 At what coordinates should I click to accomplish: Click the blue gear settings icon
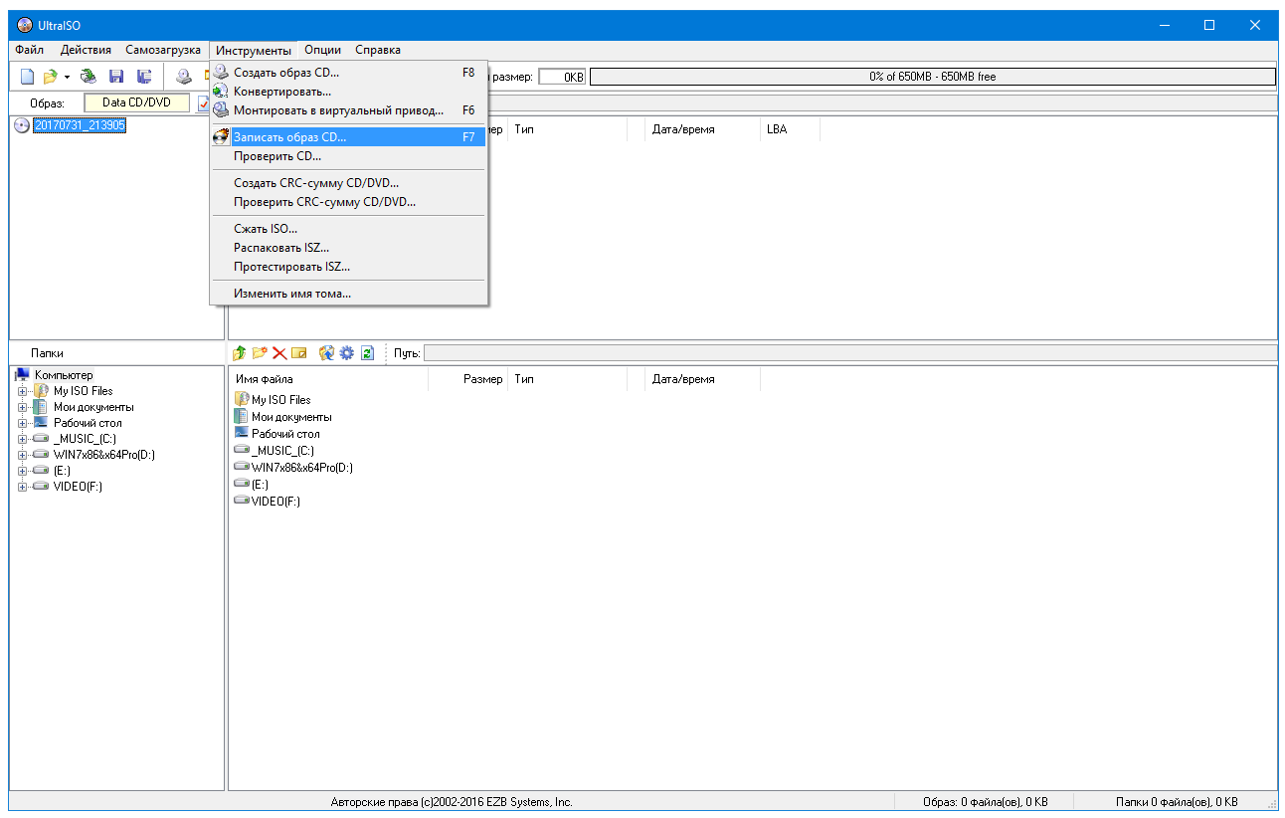point(346,353)
